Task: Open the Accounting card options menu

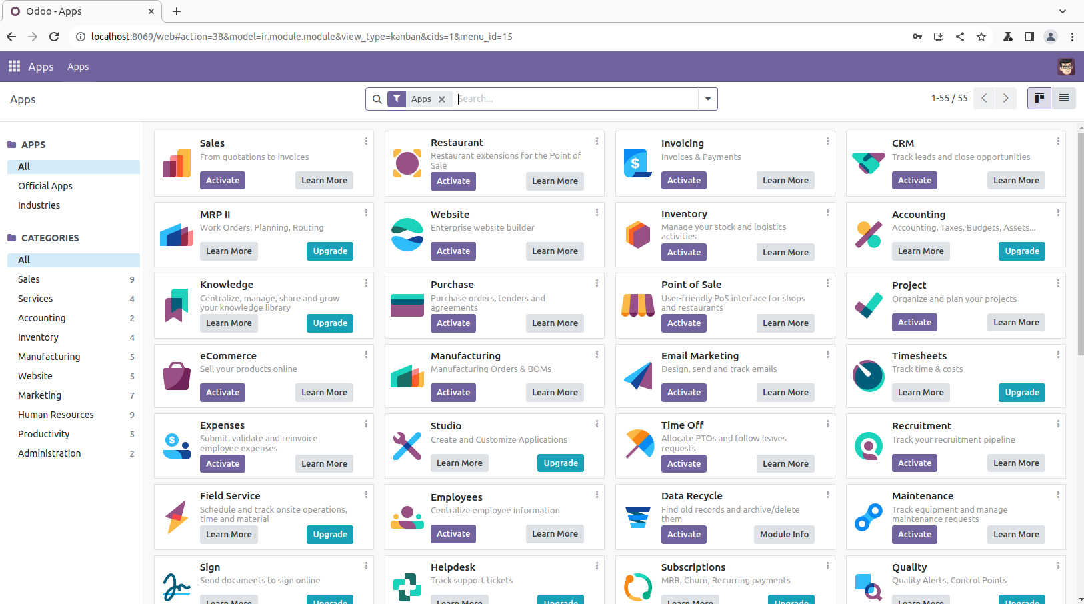Action: tap(1058, 213)
